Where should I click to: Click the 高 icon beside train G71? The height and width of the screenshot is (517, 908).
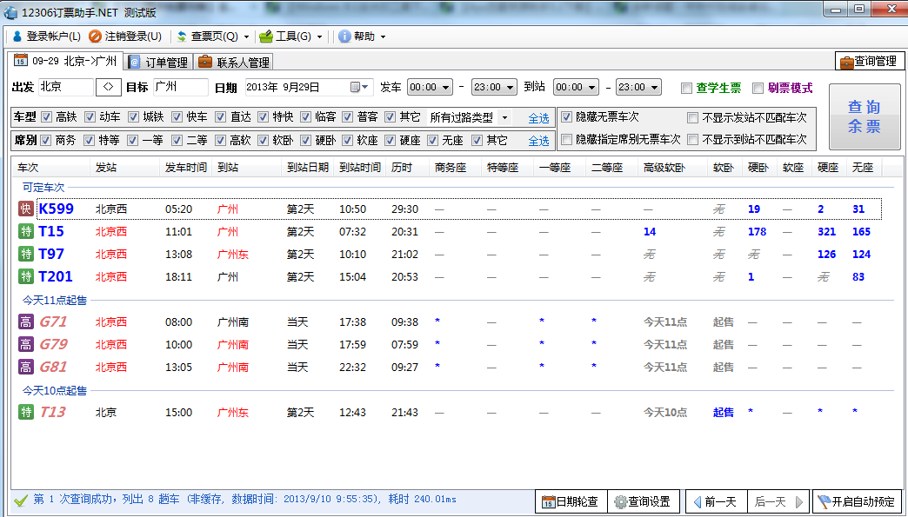click(x=25, y=322)
